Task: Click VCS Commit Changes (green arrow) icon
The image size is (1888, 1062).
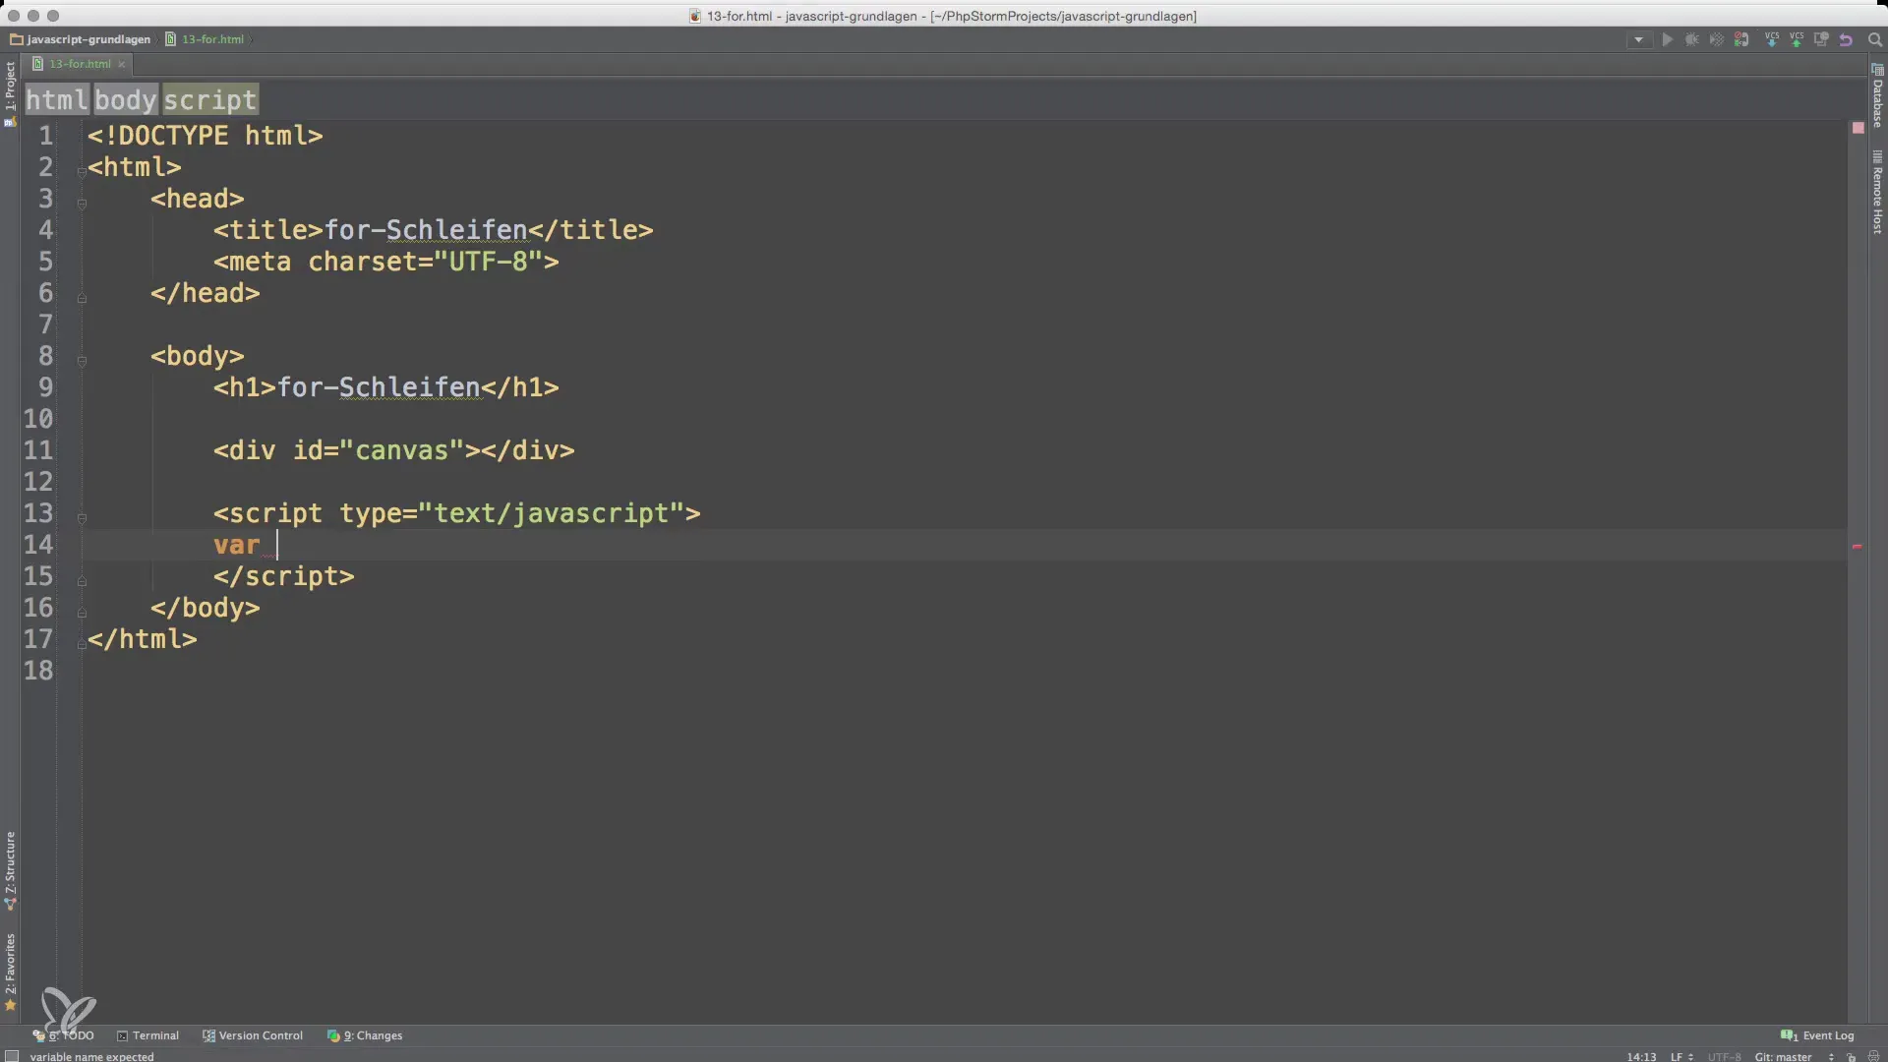Action: 1797,40
